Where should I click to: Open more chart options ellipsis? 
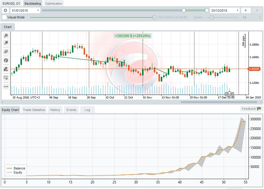pyautogui.click(x=6, y=87)
